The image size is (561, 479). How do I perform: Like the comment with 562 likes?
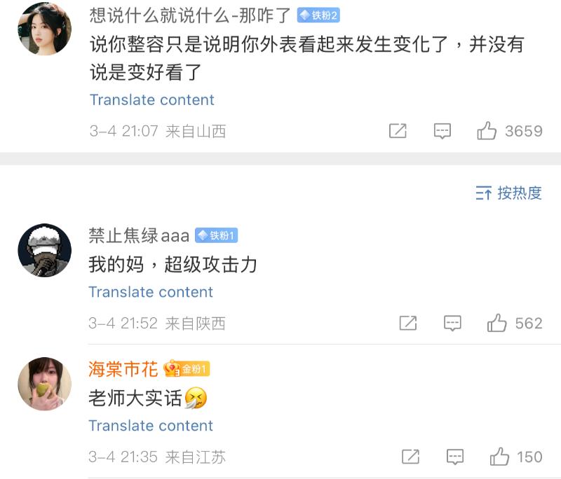497,323
